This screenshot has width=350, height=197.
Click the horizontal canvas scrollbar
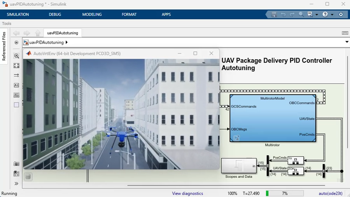226,185
